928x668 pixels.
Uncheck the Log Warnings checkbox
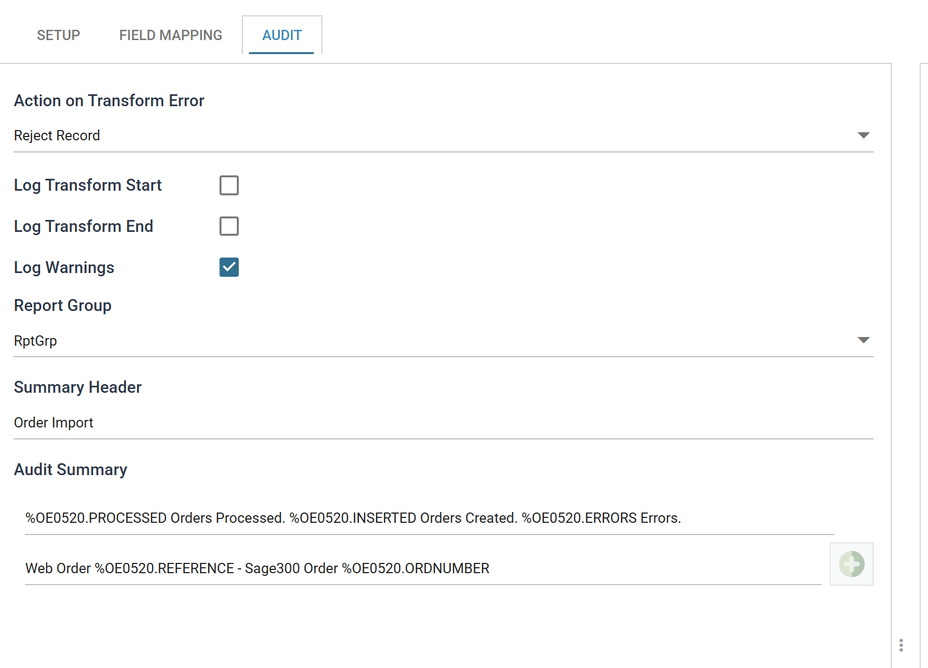pos(229,267)
